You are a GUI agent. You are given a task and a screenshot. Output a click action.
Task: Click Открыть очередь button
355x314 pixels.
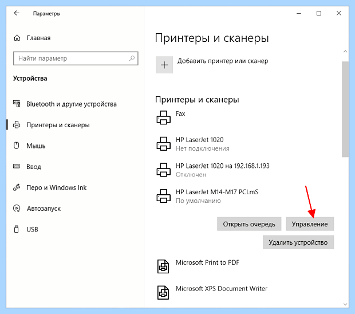[x=249, y=224]
